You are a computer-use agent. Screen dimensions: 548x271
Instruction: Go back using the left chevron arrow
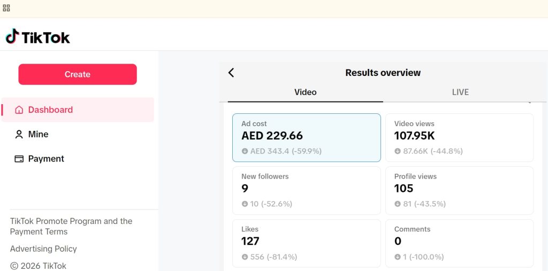point(231,73)
